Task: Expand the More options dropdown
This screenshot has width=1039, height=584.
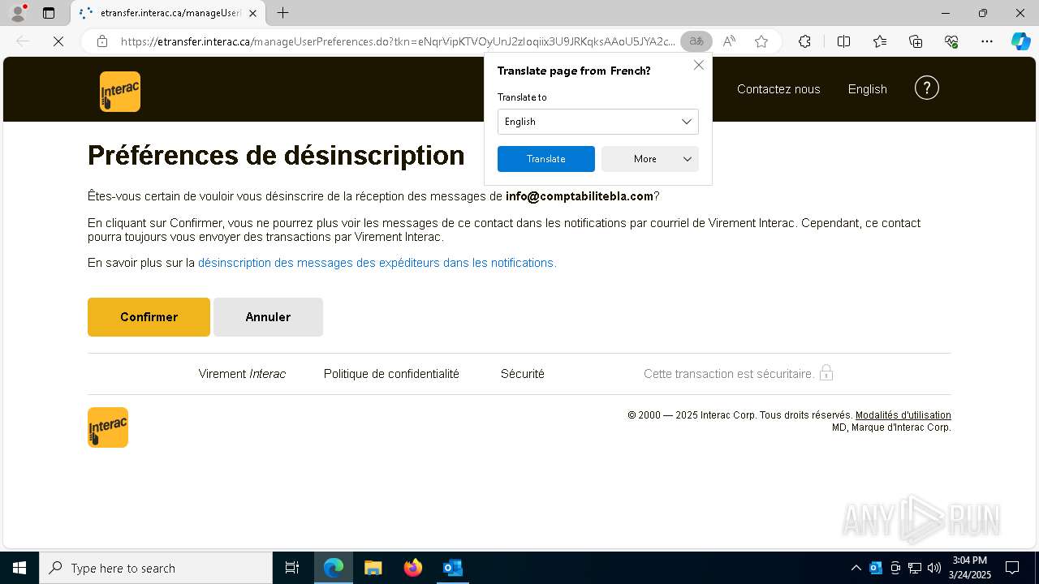Action: [650, 159]
